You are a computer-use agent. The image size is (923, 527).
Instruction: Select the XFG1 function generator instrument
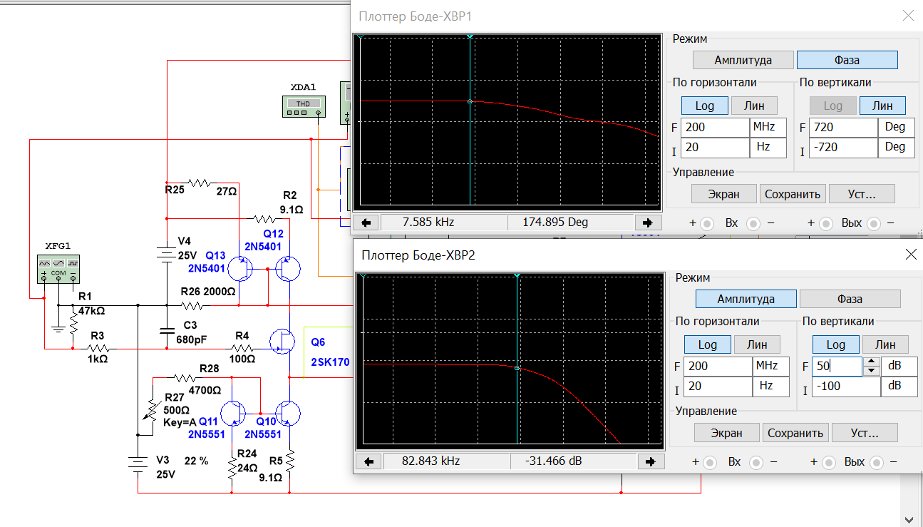[58, 268]
